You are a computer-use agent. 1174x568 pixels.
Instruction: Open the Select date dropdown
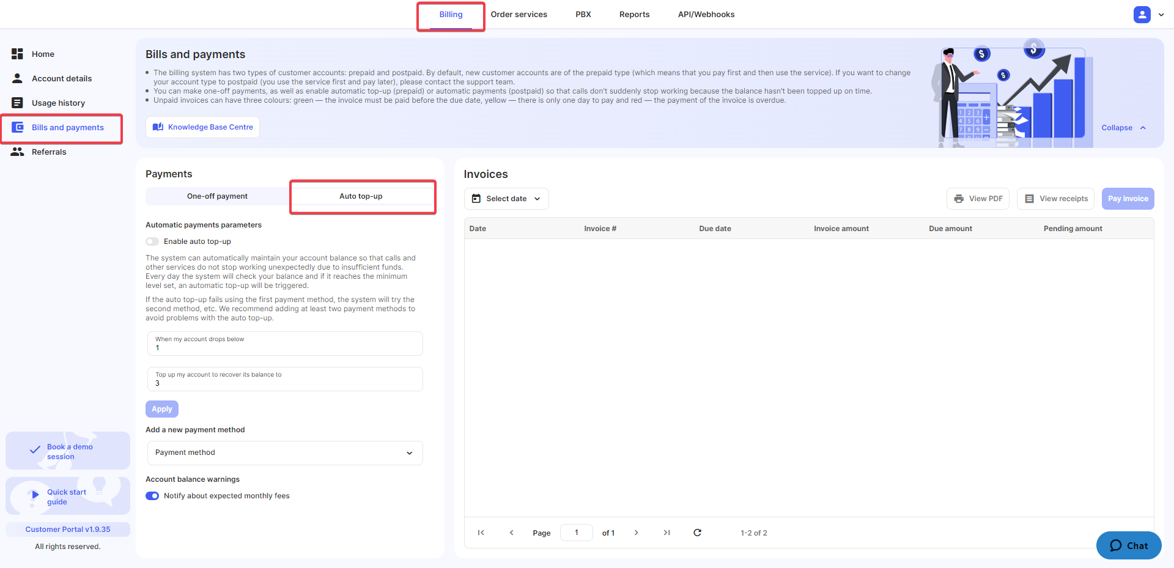(x=506, y=199)
